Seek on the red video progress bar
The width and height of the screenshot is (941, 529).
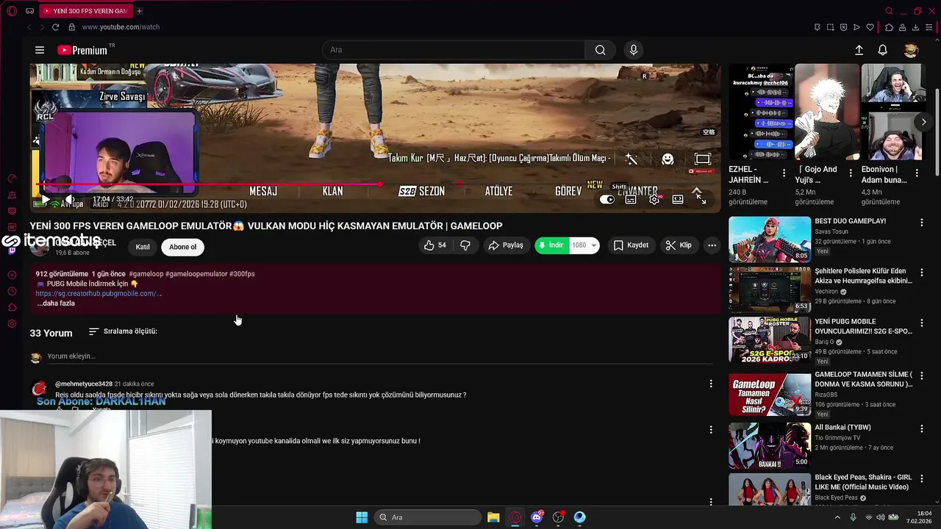click(x=375, y=184)
